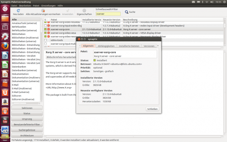Viewport: 227px width, 142px height.
Task: Open the Bearbeiten menu
Action: (25, 5)
